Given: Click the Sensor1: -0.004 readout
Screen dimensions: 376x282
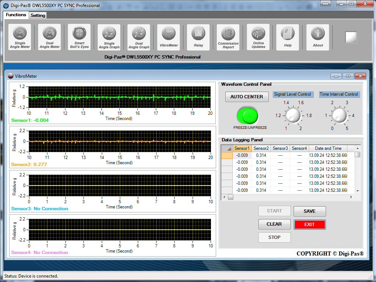Looking at the screenshot, I should click(30, 120).
